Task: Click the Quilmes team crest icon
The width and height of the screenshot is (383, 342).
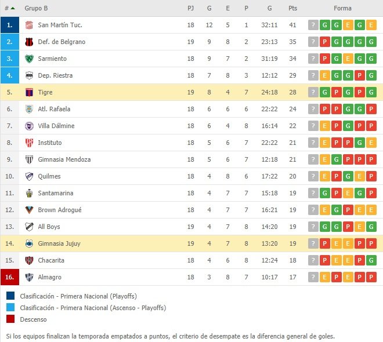Action: tap(29, 176)
